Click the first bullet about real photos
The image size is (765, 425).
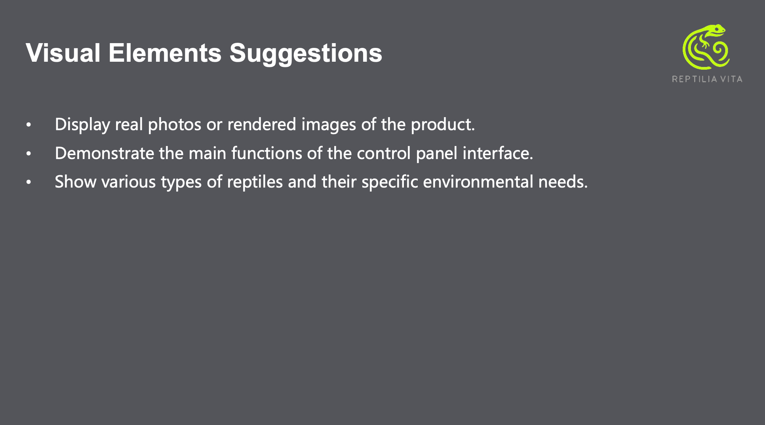(x=265, y=125)
